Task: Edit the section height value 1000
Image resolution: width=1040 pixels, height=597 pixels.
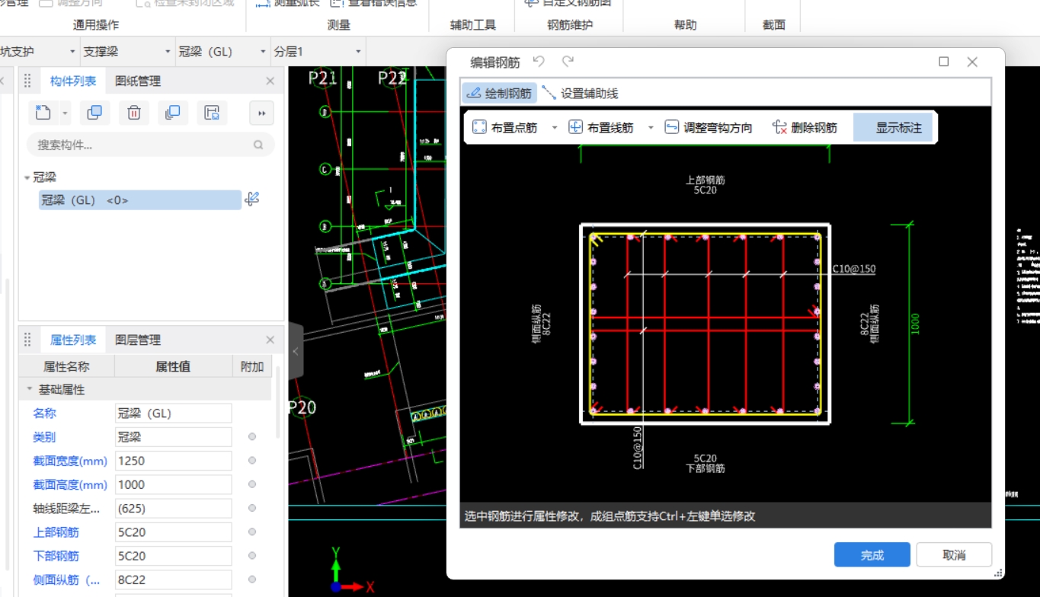Action: (x=174, y=484)
